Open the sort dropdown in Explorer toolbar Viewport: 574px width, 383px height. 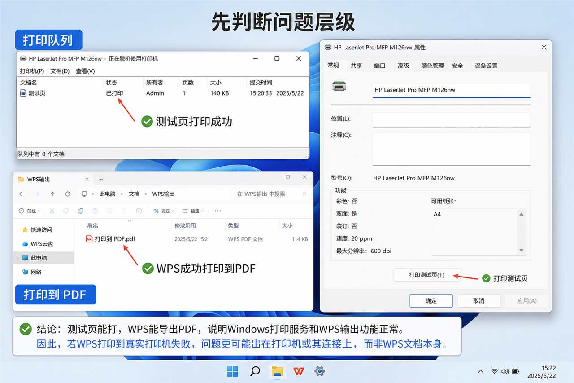[164, 211]
